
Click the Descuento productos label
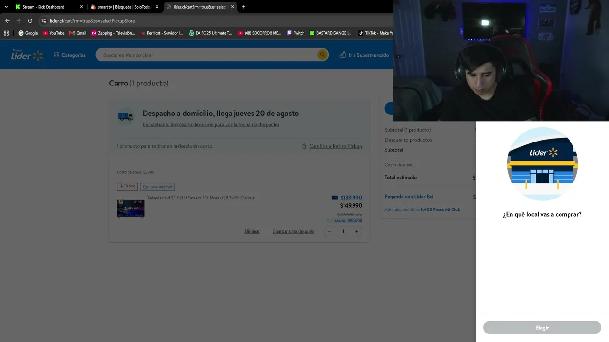(408, 140)
